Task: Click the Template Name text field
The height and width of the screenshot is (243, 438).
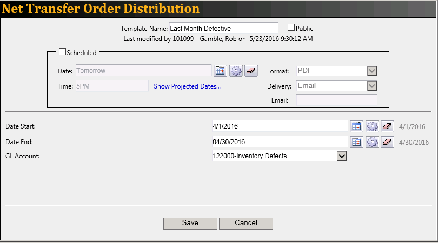Action: 223,28
